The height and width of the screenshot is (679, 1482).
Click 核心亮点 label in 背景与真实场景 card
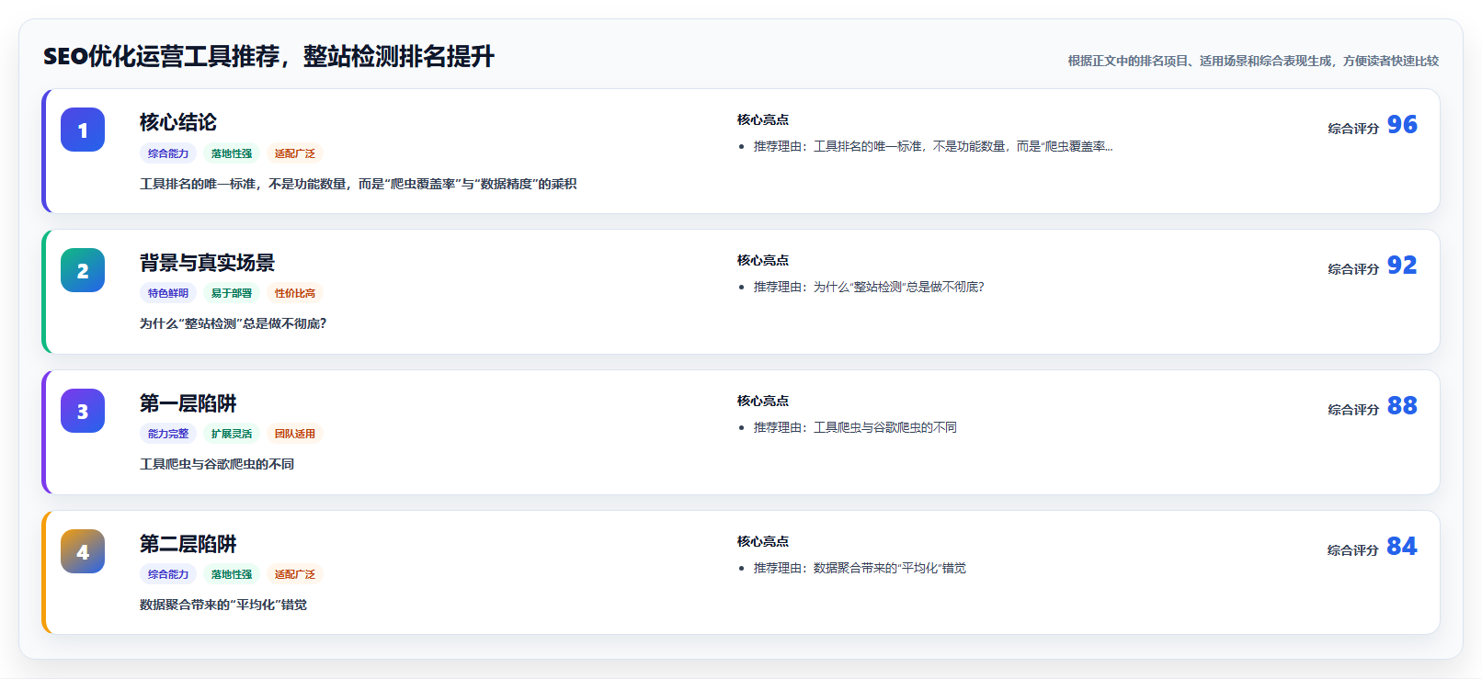coord(763,260)
